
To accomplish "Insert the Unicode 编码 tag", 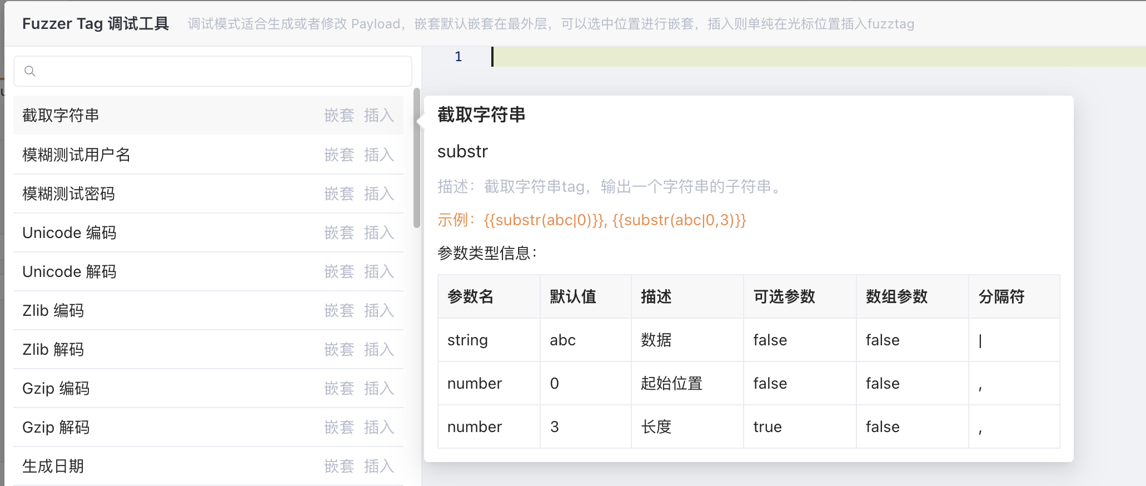I will 378,232.
